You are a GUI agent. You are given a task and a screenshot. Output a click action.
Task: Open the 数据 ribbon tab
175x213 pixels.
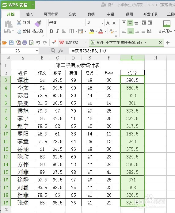tap(91, 14)
